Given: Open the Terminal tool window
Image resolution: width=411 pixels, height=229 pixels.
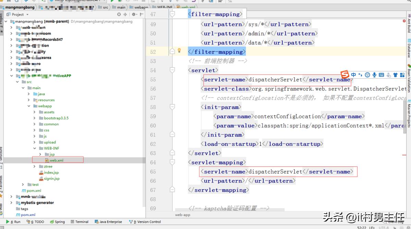Looking at the screenshot, I should click(x=79, y=222).
